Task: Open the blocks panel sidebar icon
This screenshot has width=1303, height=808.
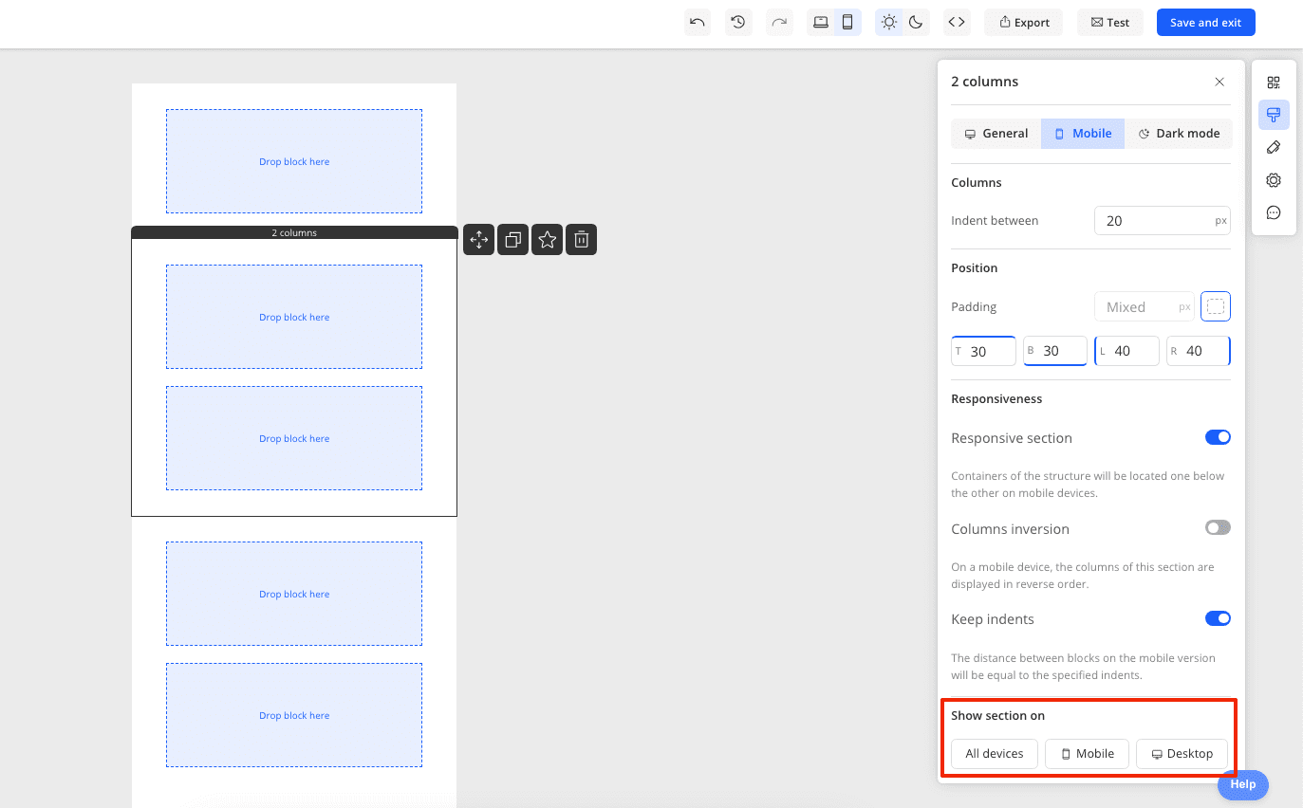Action: [1274, 83]
